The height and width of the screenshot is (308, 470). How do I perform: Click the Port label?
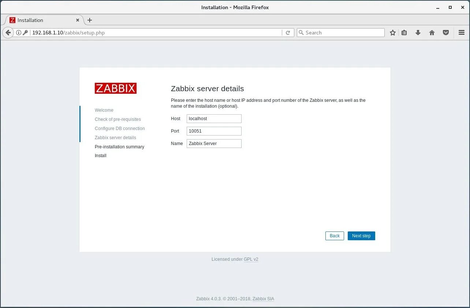pyautogui.click(x=175, y=131)
